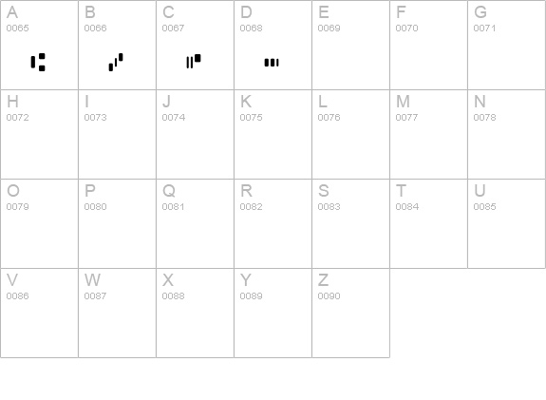Select the O 0079 character cell
This screenshot has width=546, height=400.
(39, 223)
